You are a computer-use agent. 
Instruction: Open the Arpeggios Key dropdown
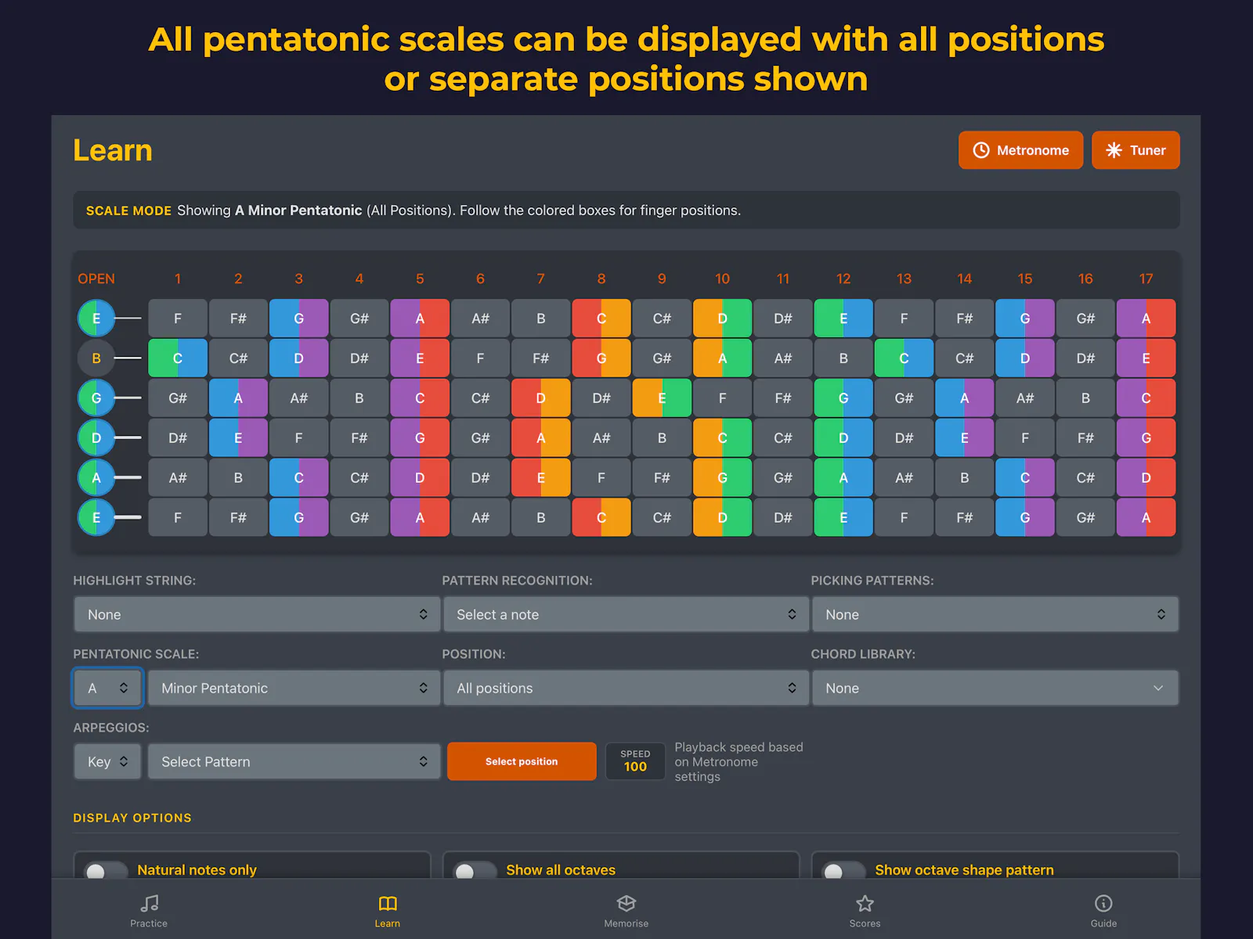[x=107, y=761]
